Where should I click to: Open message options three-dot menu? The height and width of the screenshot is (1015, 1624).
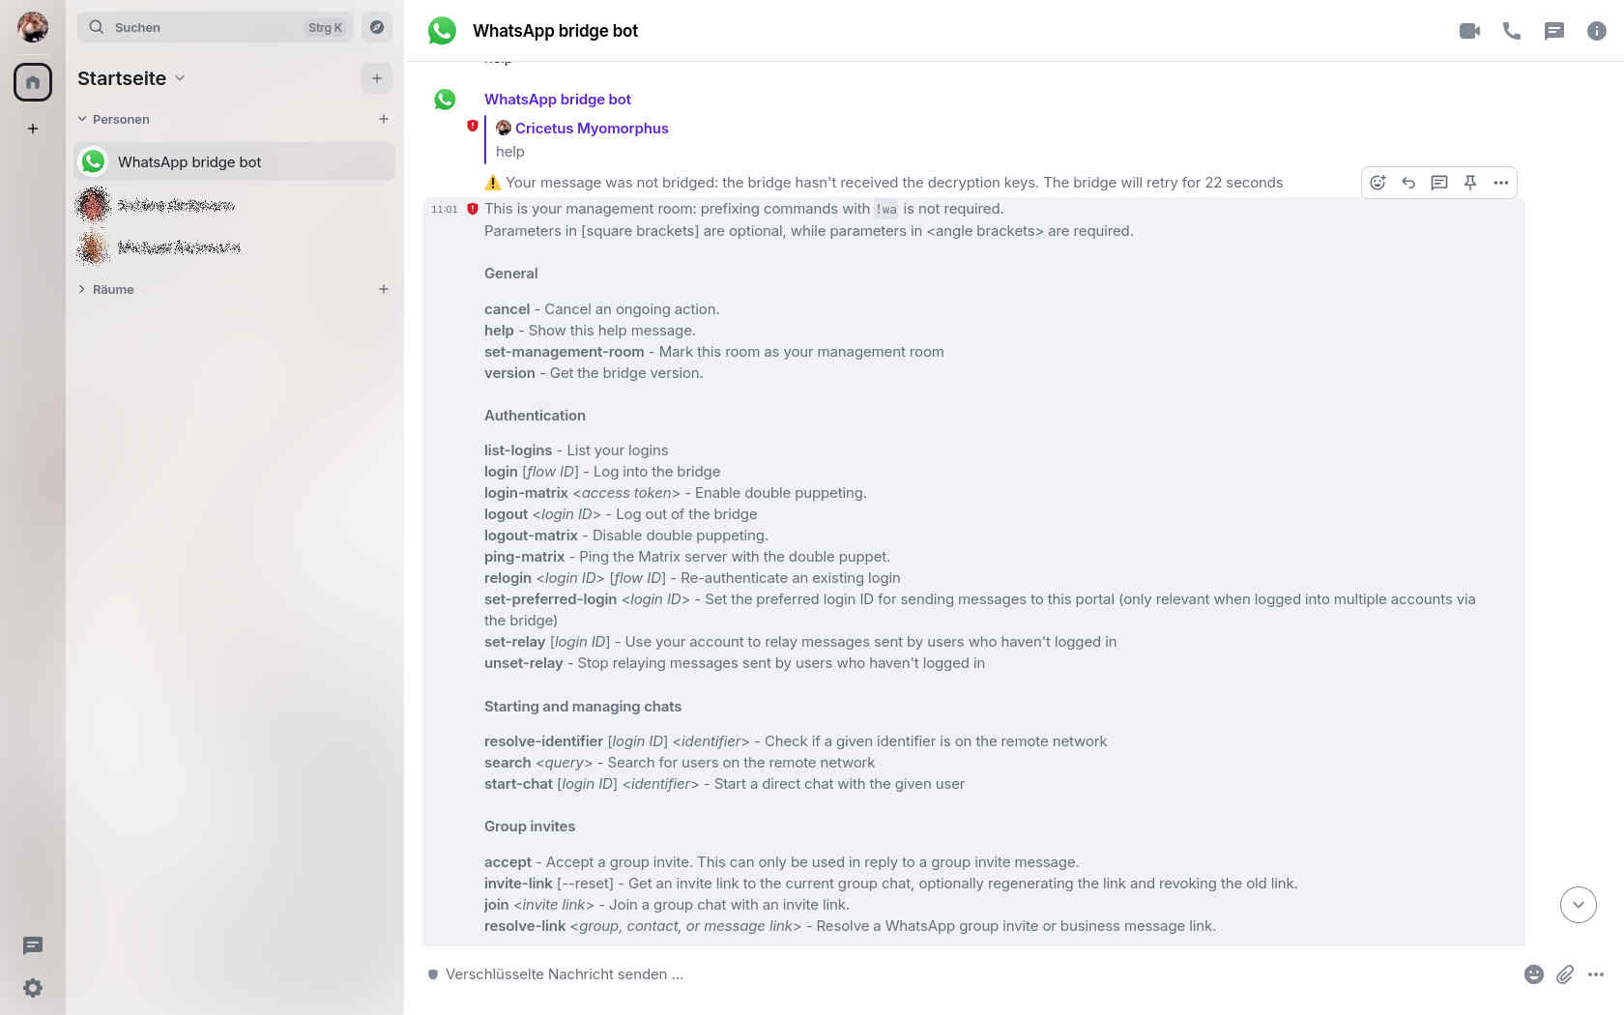1501,183
